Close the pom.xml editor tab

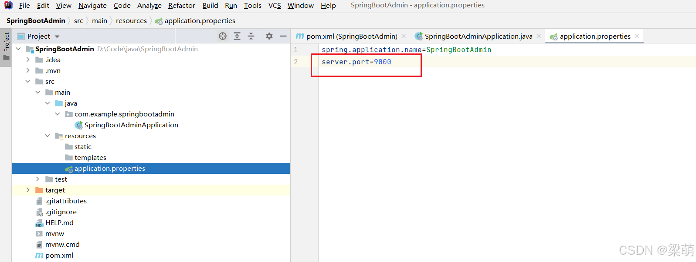[404, 36]
